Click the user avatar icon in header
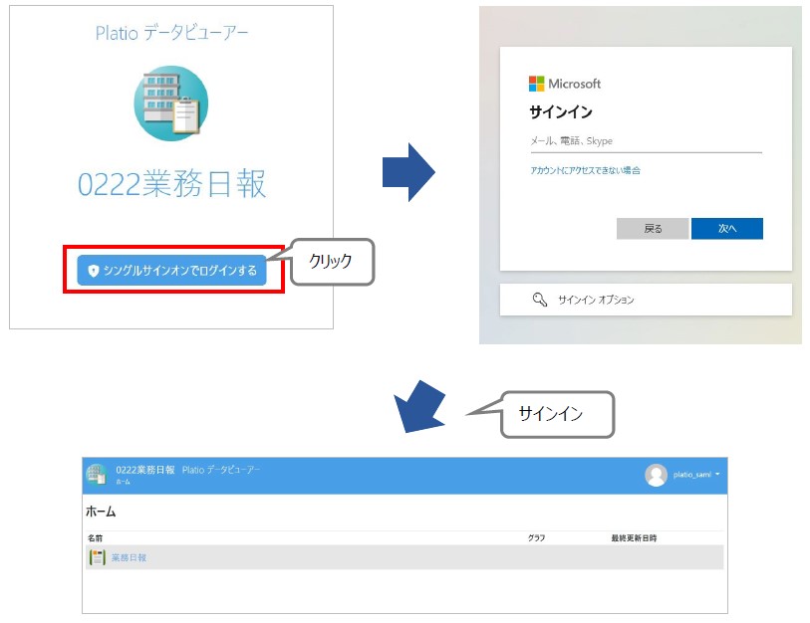 coord(656,475)
